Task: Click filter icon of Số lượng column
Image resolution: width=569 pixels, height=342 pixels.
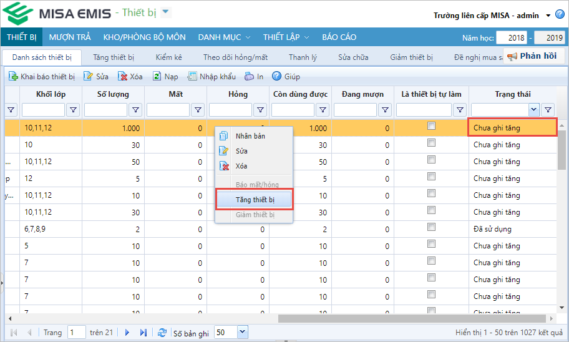Action: tap(135, 110)
